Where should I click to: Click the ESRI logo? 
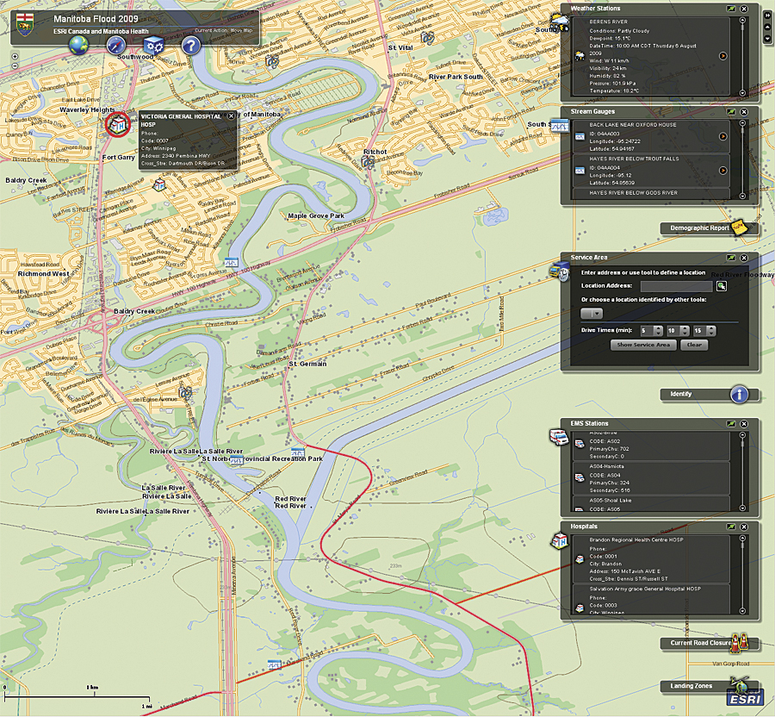tap(746, 699)
